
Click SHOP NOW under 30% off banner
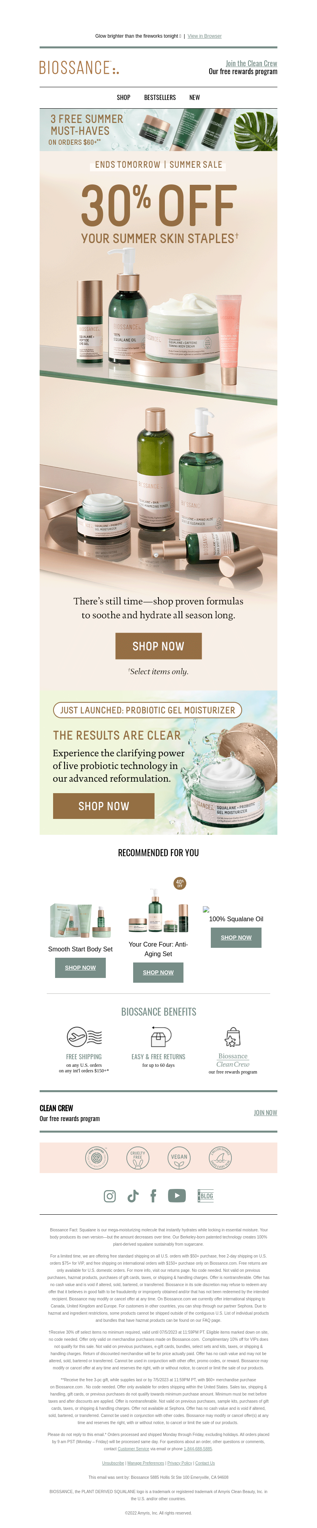click(158, 645)
